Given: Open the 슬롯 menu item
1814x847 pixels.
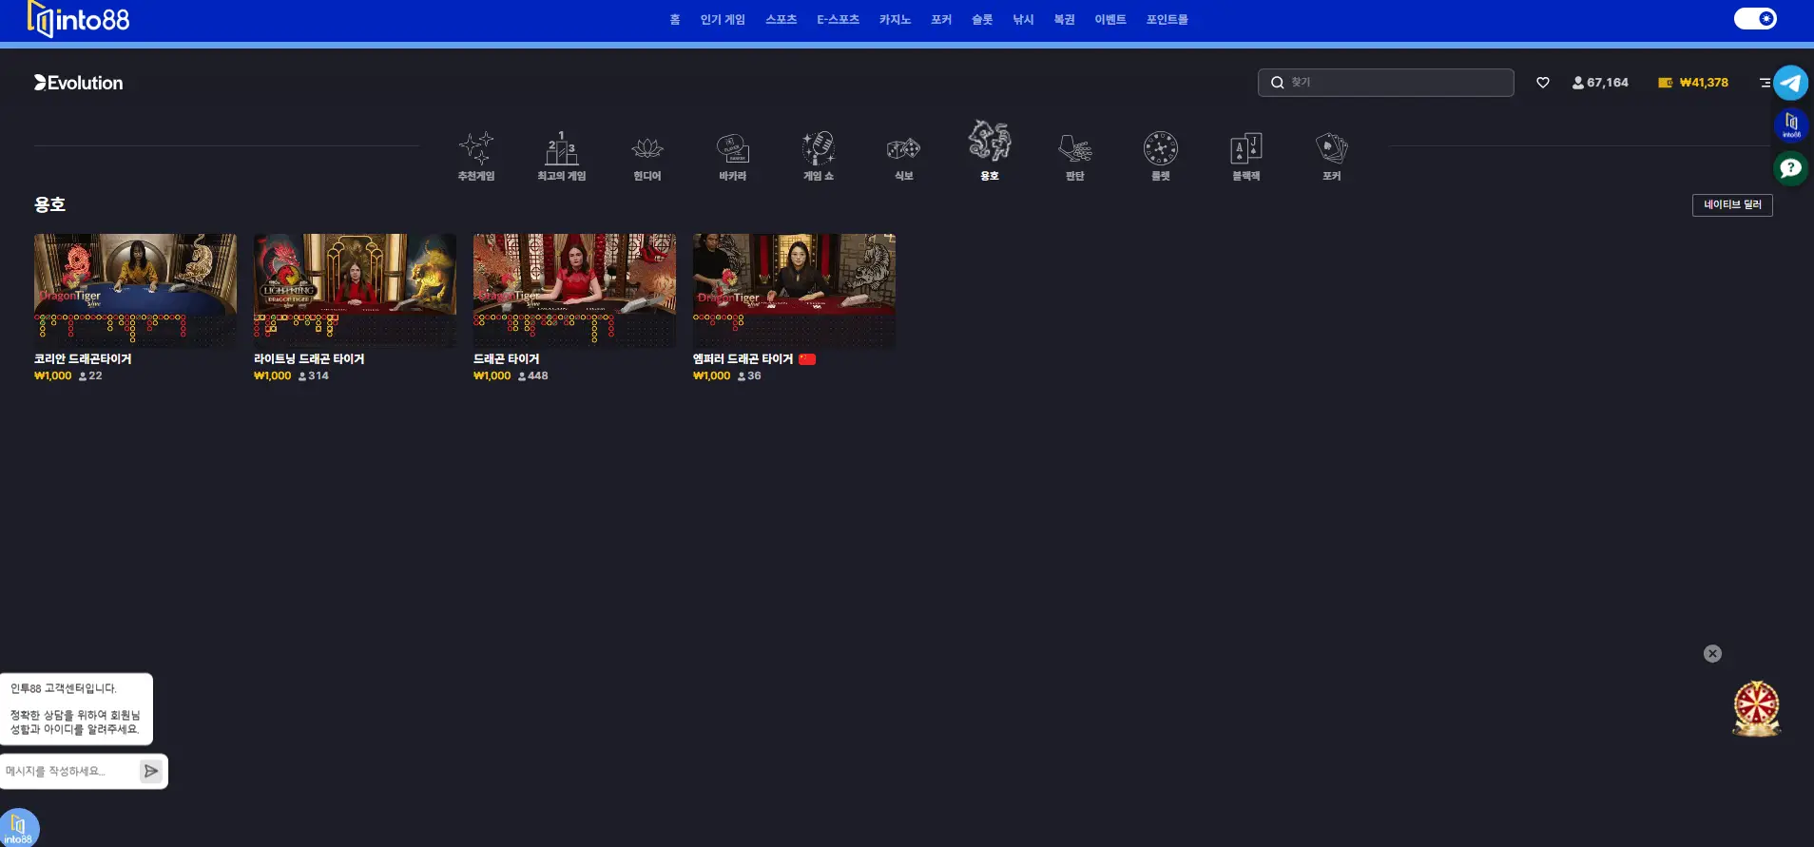Looking at the screenshot, I should point(982,19).
